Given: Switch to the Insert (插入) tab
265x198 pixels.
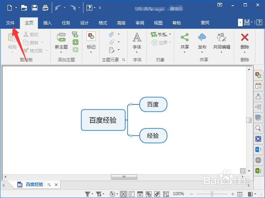Looking at the screenshot, I should pyautogui.click(x=47, y=23).
